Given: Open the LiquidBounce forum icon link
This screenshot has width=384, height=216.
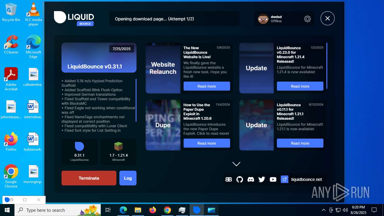Looking at the screenshot, I should (229, 179).
